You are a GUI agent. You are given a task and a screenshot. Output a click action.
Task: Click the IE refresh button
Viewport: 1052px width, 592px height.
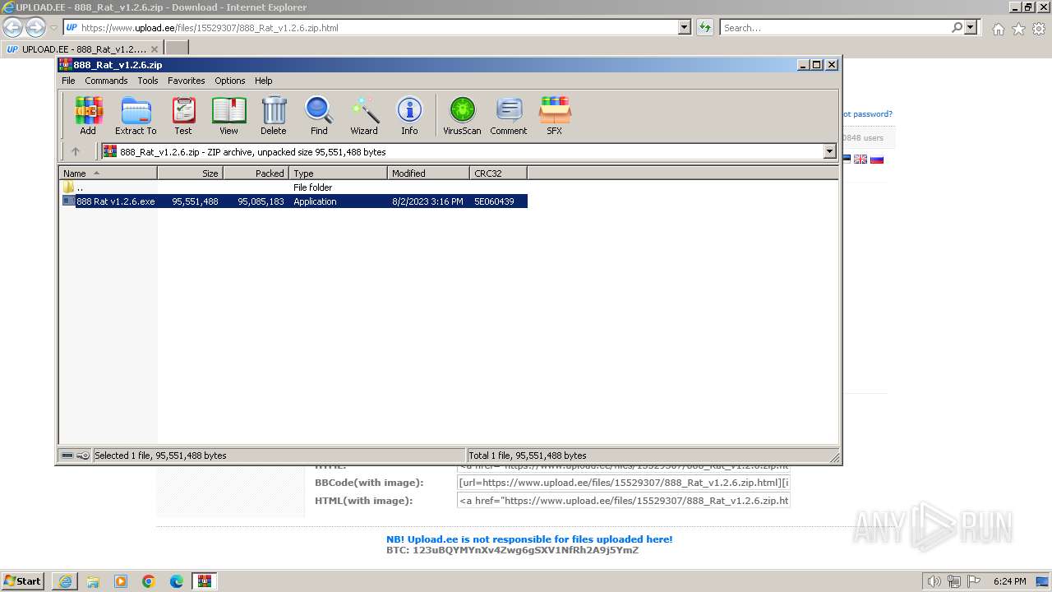pyautogui.click(x=705, y=27)
